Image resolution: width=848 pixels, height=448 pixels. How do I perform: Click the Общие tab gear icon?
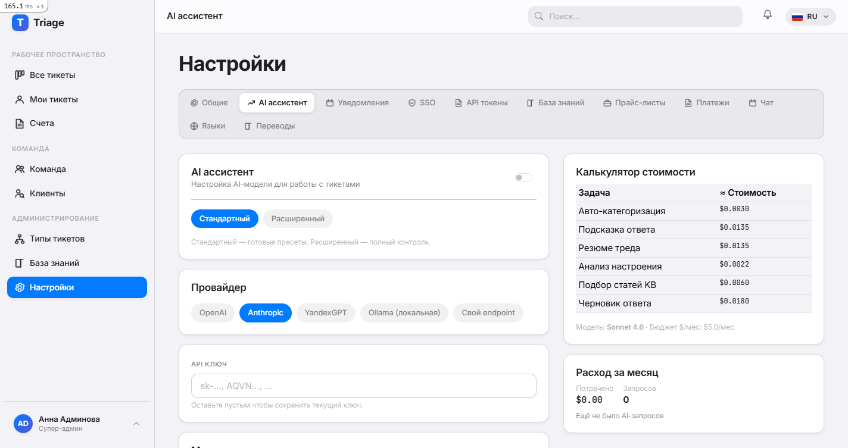194,103
